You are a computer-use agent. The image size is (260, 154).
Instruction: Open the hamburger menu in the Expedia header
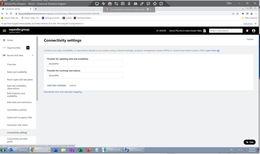click(x=4, y=30)
